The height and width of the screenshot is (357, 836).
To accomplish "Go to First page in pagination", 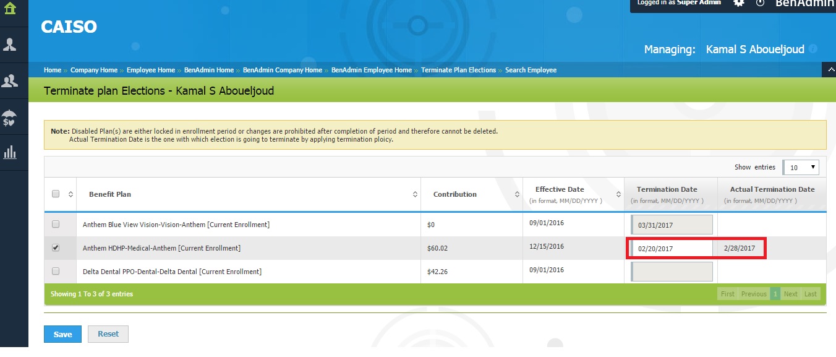I will click(728, 294).
